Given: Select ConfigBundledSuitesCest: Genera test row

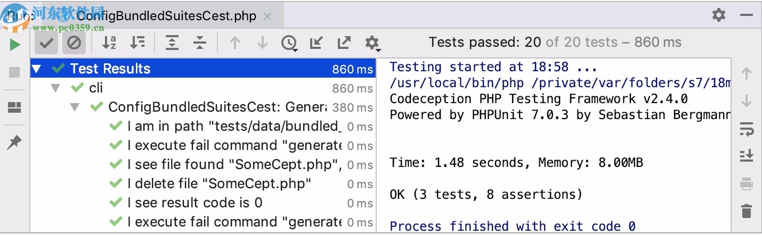Looking at the screenshot, I should pos(203,107).
